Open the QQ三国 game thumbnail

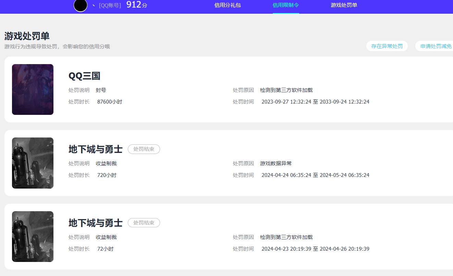[33, 89]
